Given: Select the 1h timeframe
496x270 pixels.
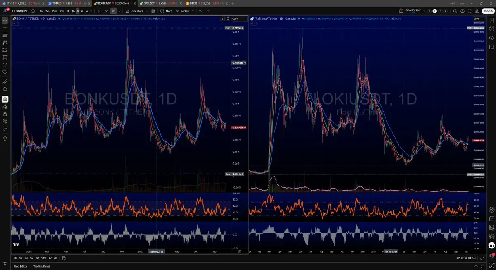Looking at the screenshot, I should coord(68,11).
